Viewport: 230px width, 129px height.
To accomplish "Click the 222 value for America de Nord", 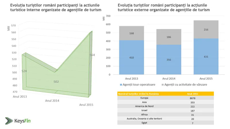I will pos(192,107).
